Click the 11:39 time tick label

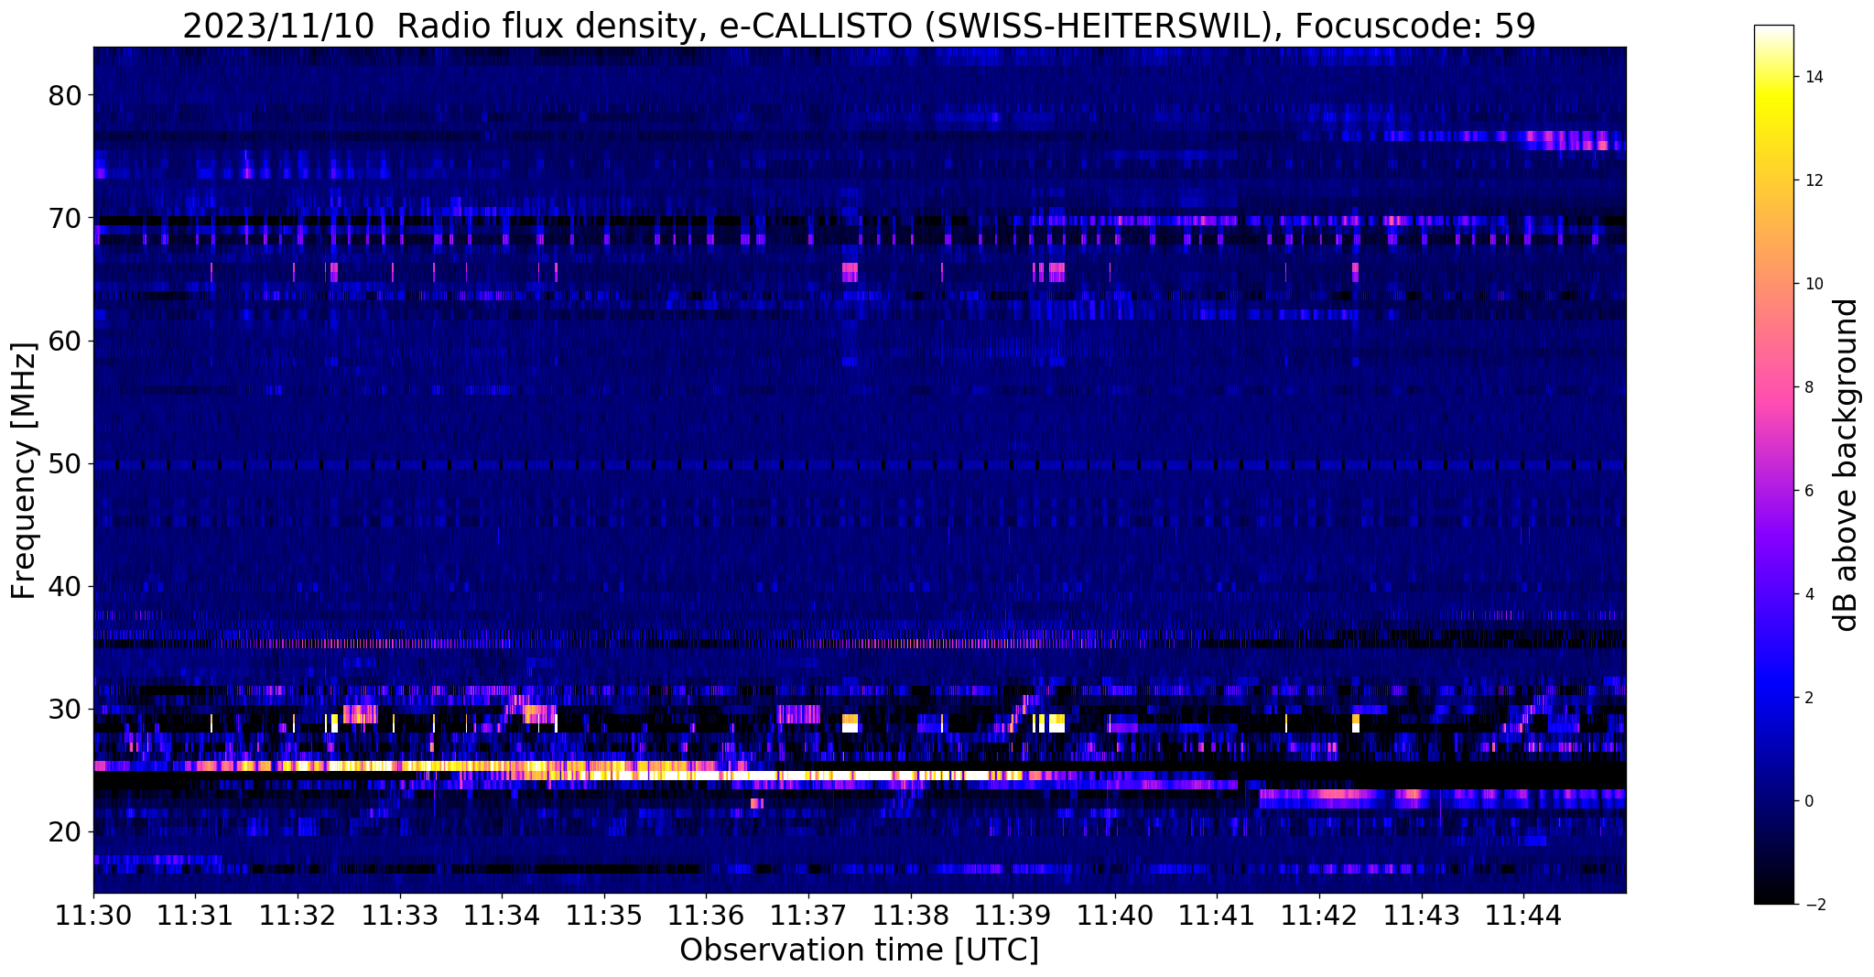click(1013, 916)
